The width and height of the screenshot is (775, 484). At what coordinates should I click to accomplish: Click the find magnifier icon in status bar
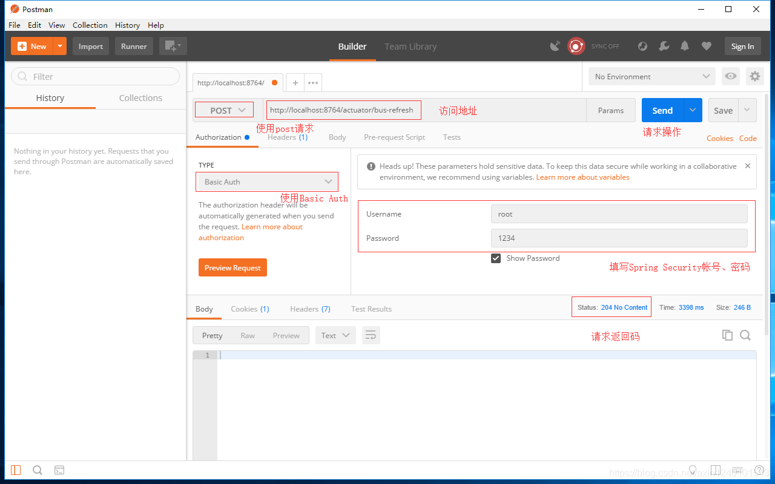(x=38, y=470)
